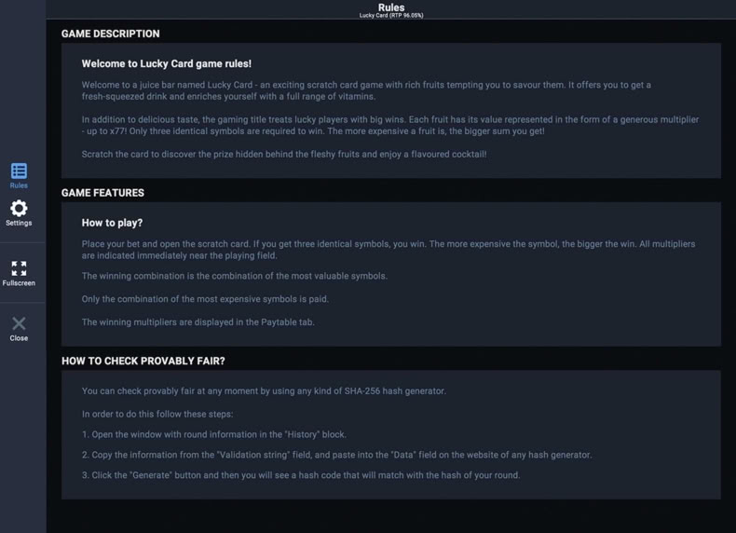Screen dimensions: 736x533
Task: Click the Rules title at top
Action: [391, 7]
